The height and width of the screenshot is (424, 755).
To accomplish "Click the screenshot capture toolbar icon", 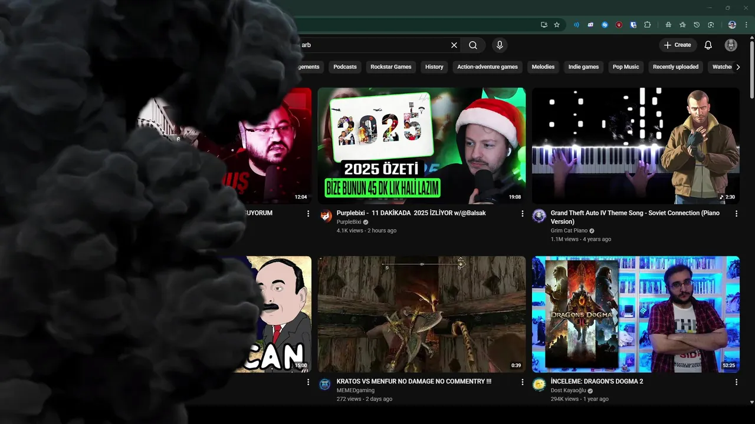I will (711, 25).
